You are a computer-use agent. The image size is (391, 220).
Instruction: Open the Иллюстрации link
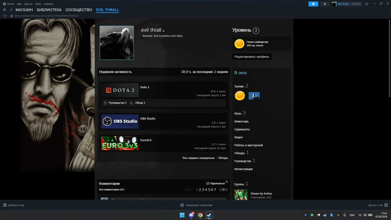[243, 169]
